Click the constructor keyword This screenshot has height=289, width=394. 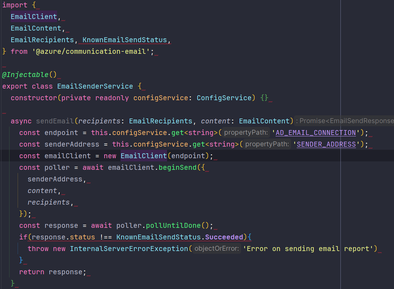pyautogui.click(x=34, y=98)
